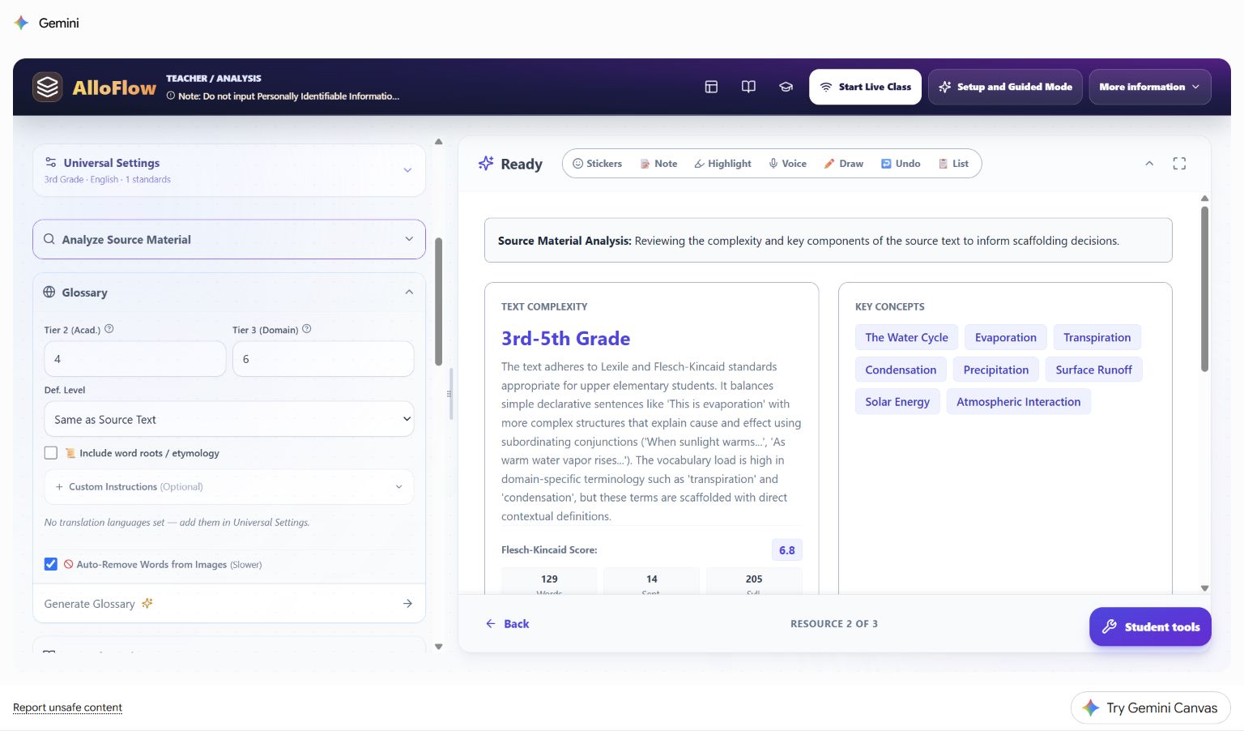Uncheck Auto-Remove Words from Images

click(x=51, y=564)
